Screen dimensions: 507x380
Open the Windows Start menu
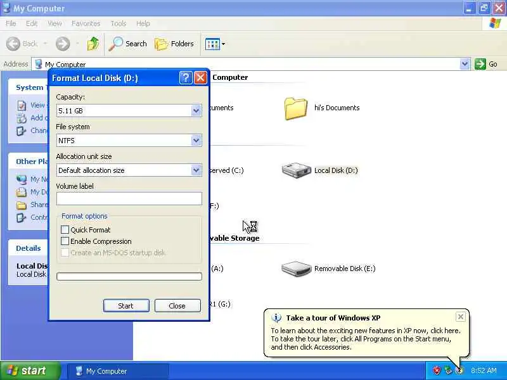coord(30,370)
